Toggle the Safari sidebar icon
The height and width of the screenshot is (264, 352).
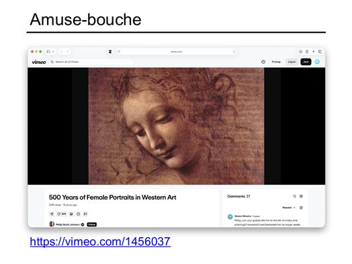[48, 52]
